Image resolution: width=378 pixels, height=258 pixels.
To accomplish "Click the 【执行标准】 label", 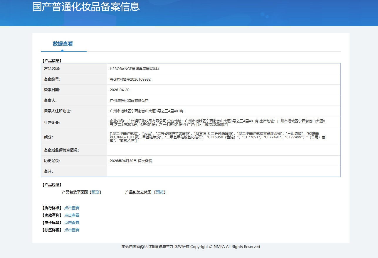I will (52, 208).
